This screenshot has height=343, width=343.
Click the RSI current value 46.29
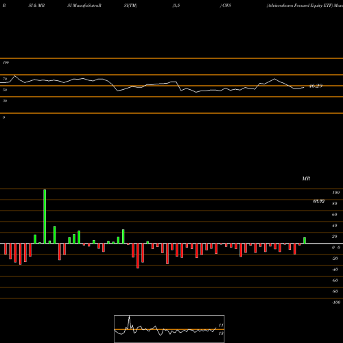coord(316,86)
